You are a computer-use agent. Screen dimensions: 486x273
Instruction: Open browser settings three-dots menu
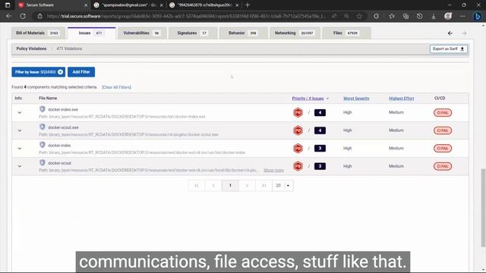pyautogui.click(x=462, y=16)
